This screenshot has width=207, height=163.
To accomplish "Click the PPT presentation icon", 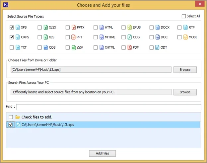I will tap(73, 37).
